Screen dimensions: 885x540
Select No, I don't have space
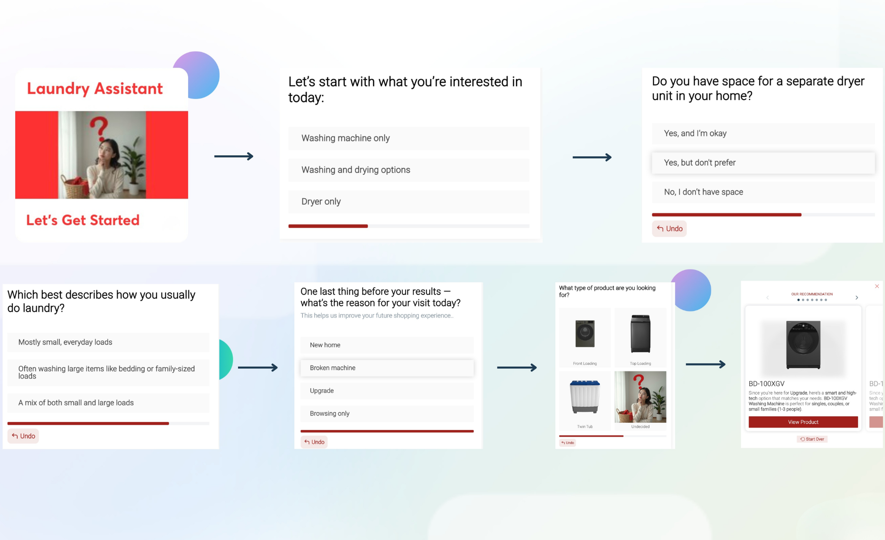pos(763,192)
